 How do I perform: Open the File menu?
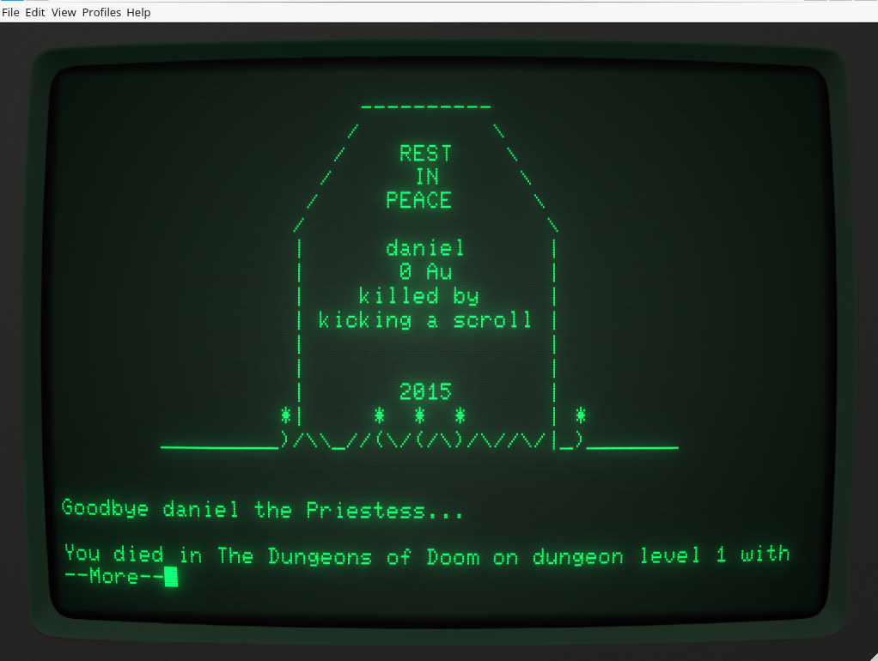(10, 12)
